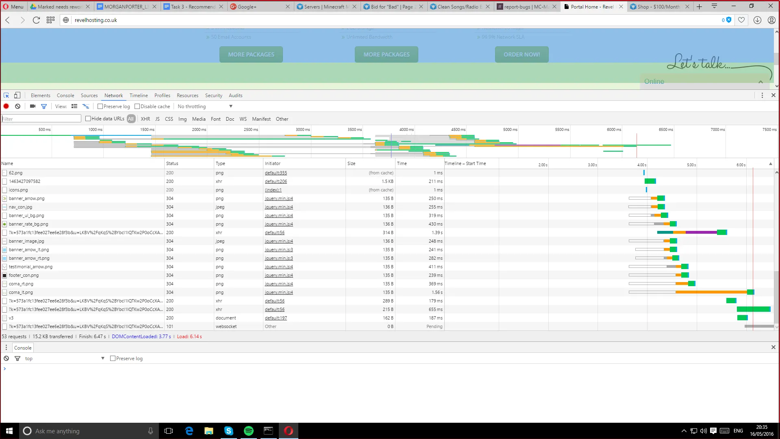Click the ad blocker shield icon
This screenshot has width=780, height=439.
click(729, 20)
